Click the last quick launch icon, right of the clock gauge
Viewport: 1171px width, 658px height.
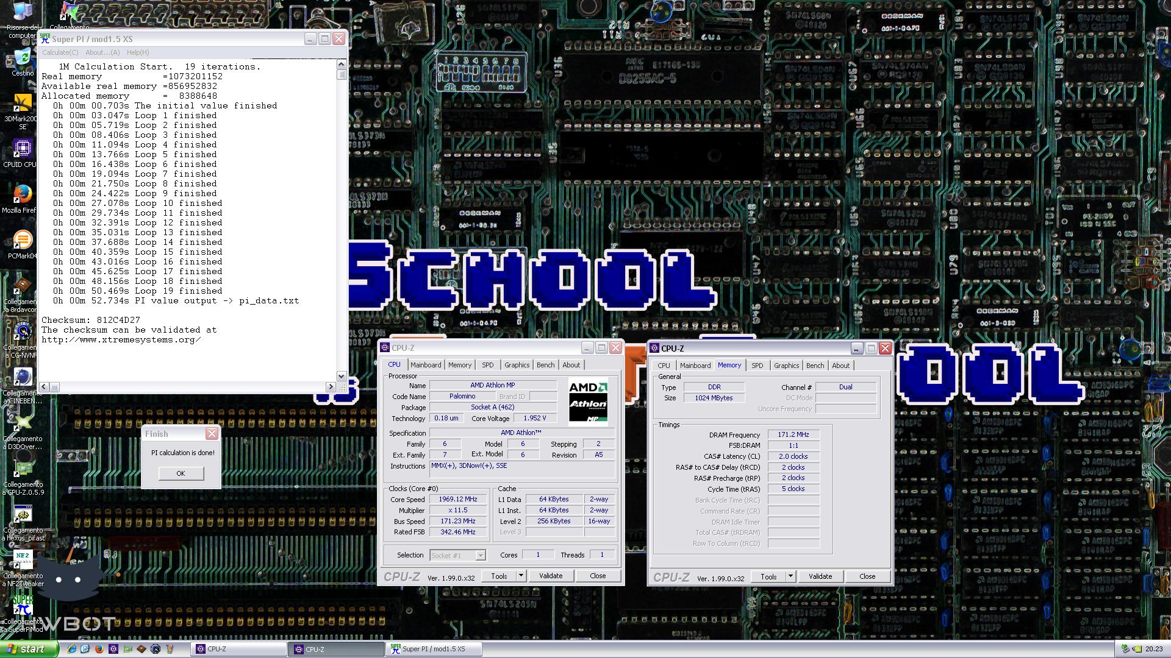click(x=170, y=649)
